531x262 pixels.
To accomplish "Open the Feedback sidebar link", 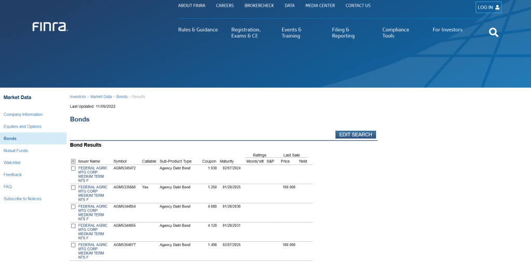I will click(12, 174).
